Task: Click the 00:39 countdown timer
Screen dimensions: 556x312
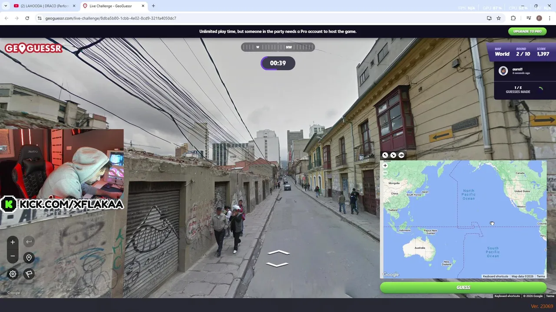Action: point(278,63)
